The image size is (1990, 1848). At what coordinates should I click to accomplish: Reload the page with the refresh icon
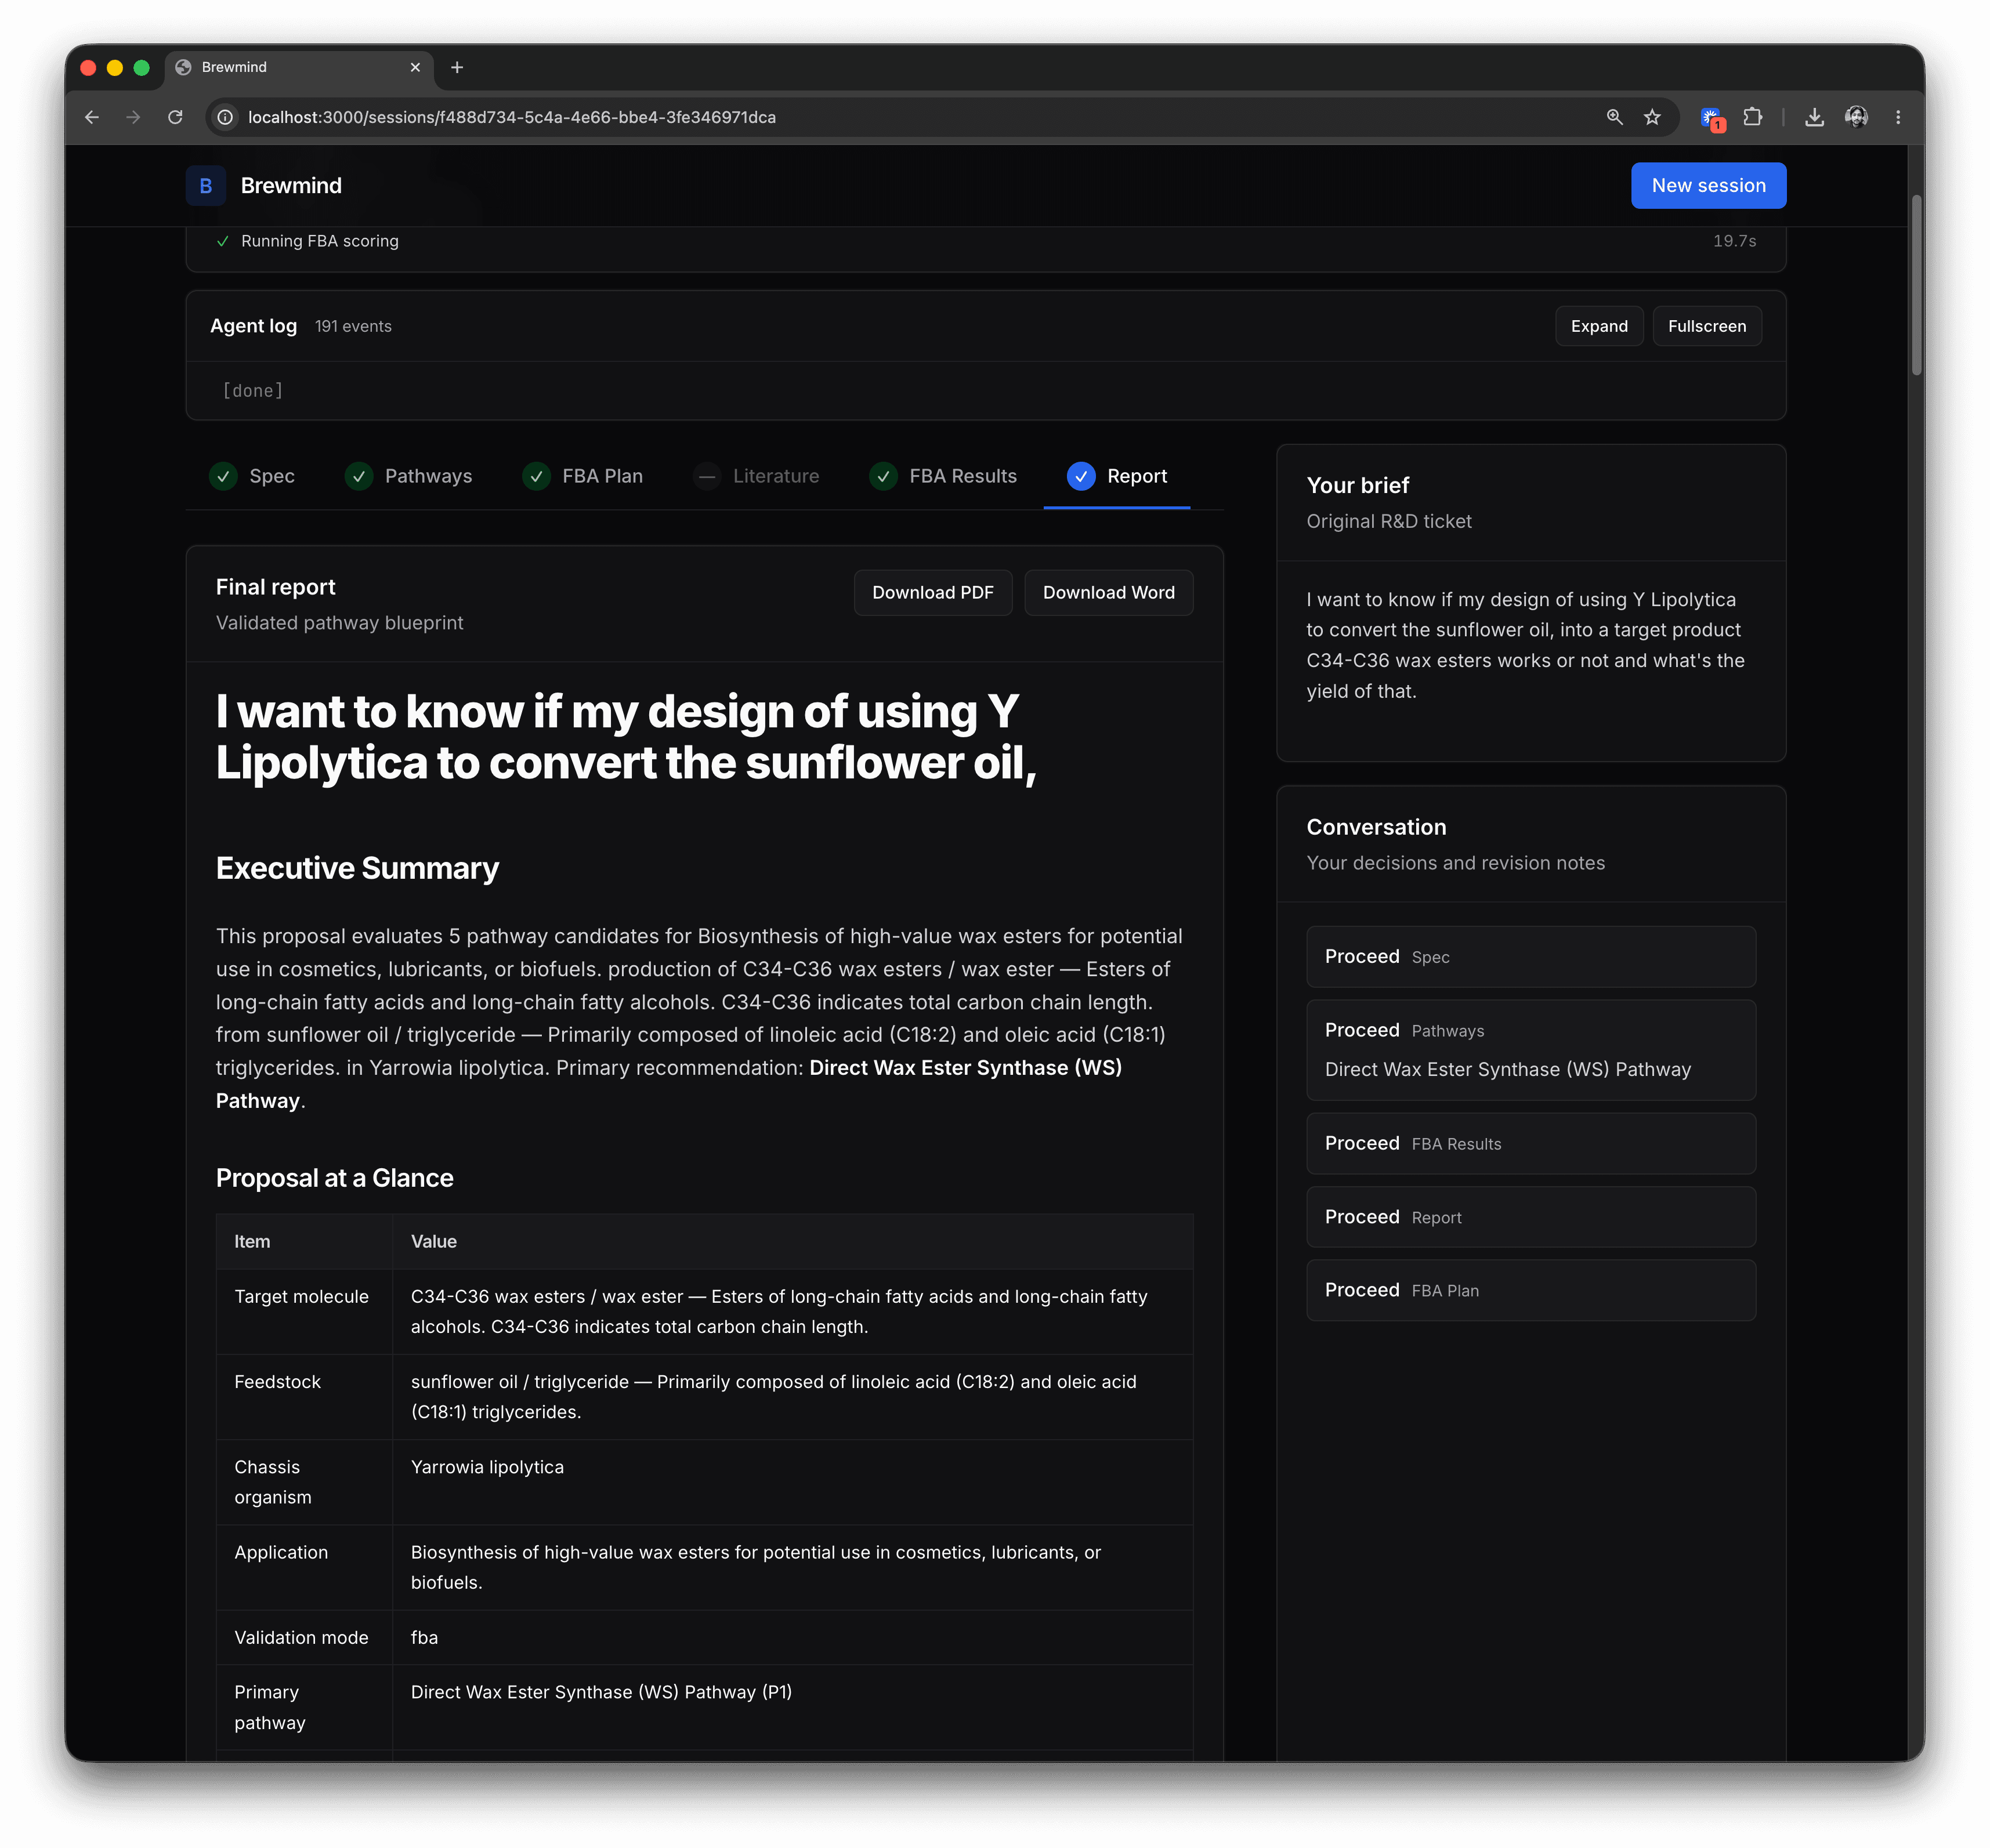(x=175, y=117)
